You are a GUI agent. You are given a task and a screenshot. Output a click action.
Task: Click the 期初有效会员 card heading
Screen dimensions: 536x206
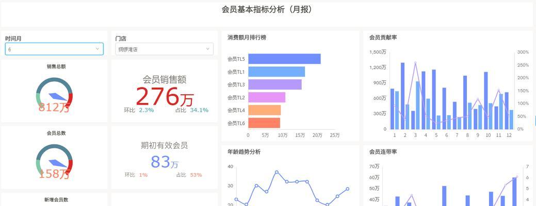pyautogui.click(x=165, y=146)
